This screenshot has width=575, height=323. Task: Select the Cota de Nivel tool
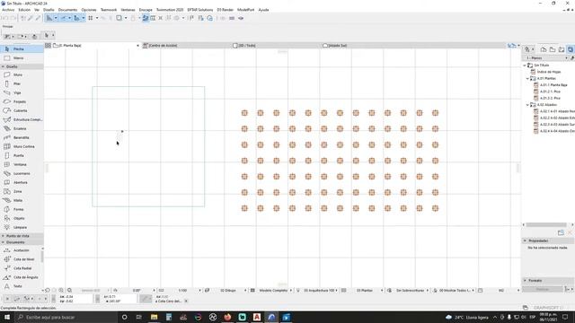coord(22,259)
